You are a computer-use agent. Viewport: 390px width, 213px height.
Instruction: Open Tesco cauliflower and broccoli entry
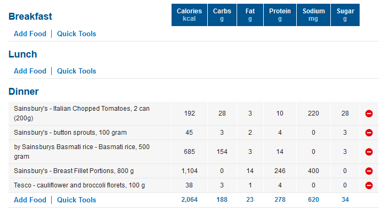tap(79, 185)
